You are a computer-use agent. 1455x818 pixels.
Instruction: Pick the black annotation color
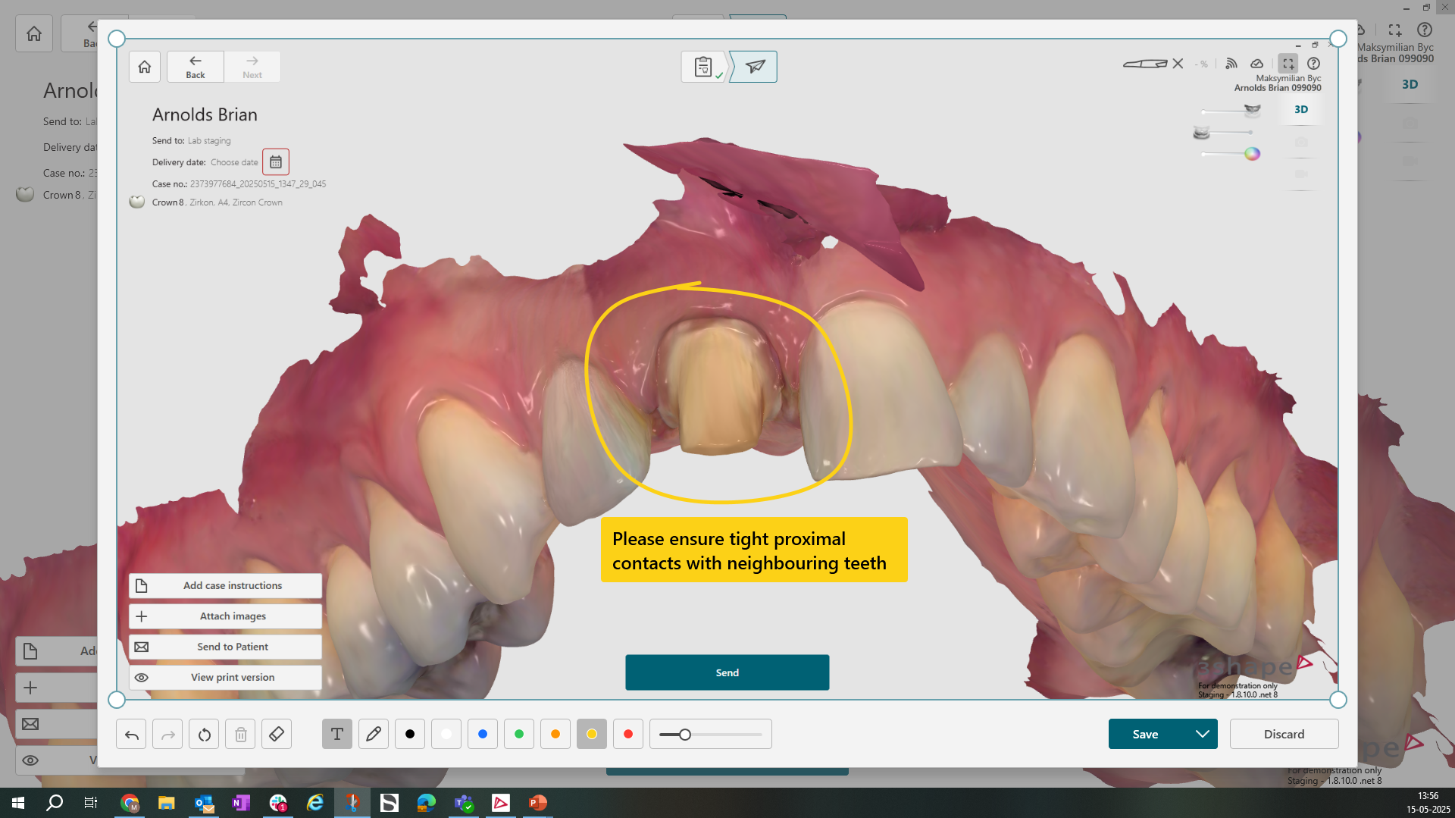[410, 734]
